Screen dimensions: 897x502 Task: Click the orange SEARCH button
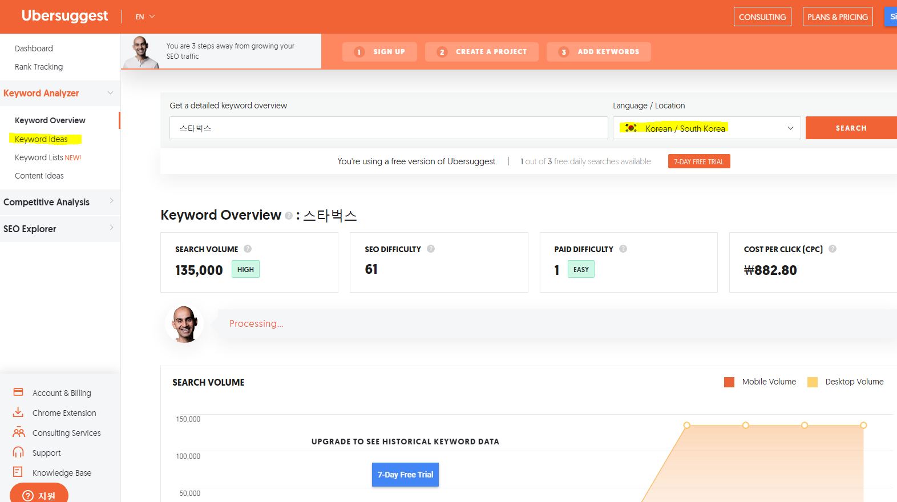851,128
